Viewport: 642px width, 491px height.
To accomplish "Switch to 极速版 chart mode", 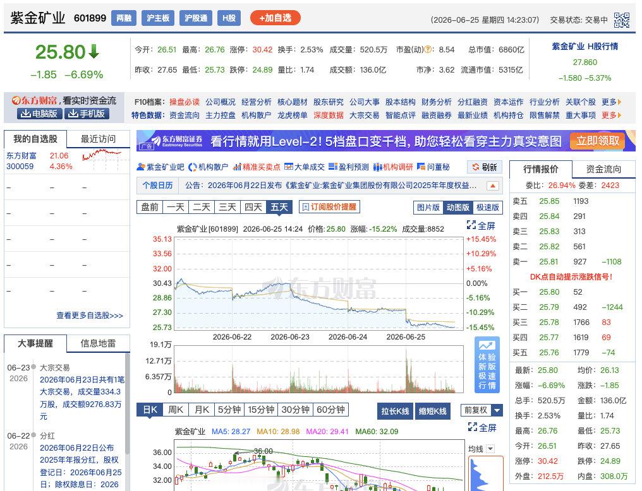I will [x=488, y=207].
